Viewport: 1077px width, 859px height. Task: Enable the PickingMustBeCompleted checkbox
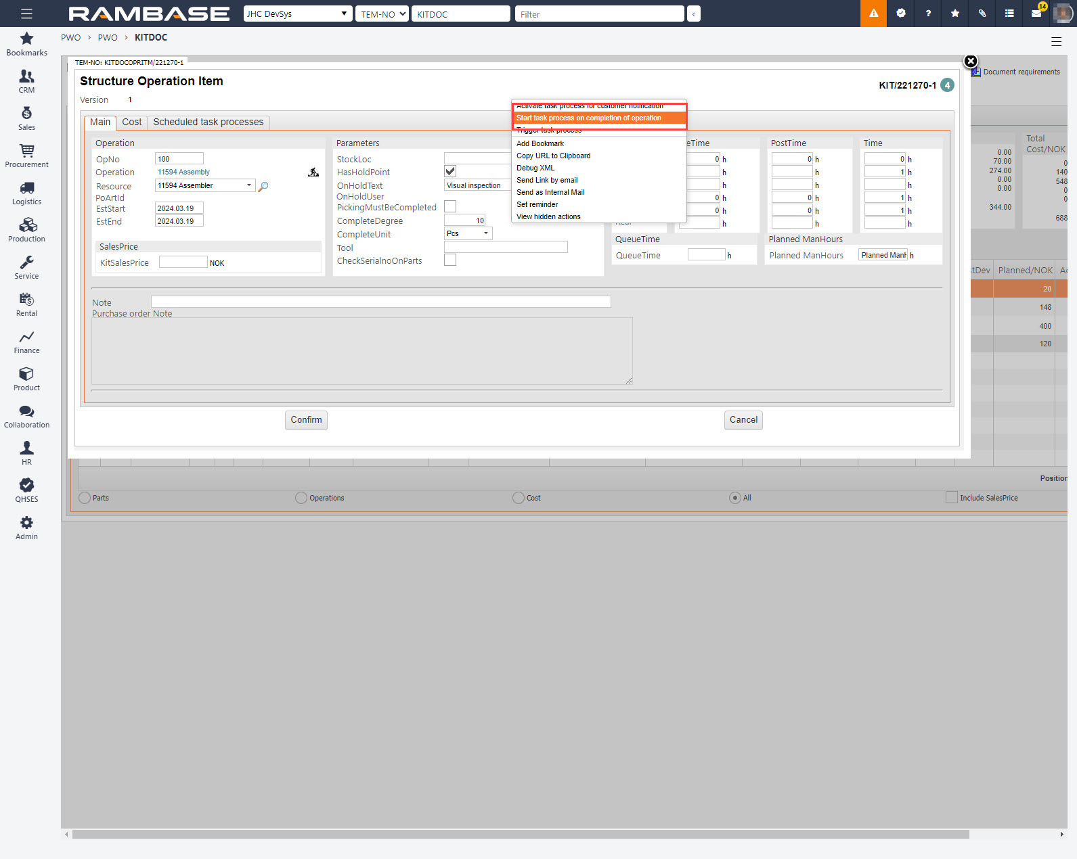pyautogui.click(x=450, y=206)
